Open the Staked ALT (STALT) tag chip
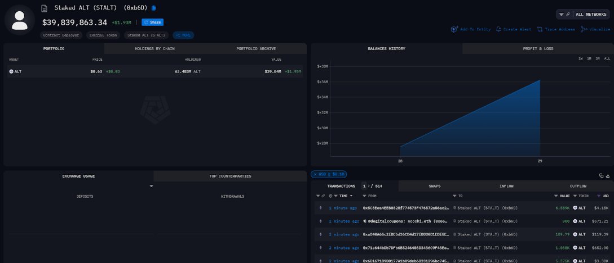This screenshot has height=263, width=614. click(147, 35)
